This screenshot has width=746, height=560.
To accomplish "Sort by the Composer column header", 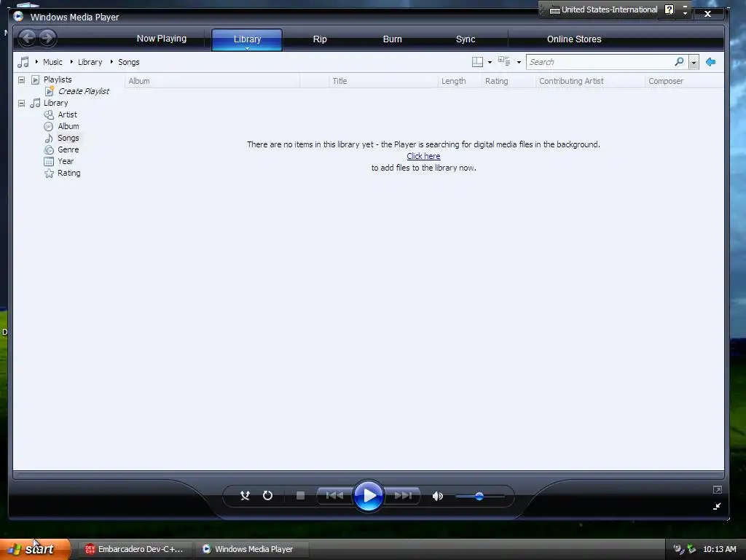I will tap(684, 81).
